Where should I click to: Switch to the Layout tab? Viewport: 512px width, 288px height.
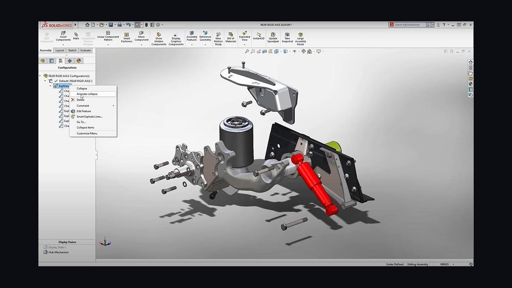(x=60, y=50)
